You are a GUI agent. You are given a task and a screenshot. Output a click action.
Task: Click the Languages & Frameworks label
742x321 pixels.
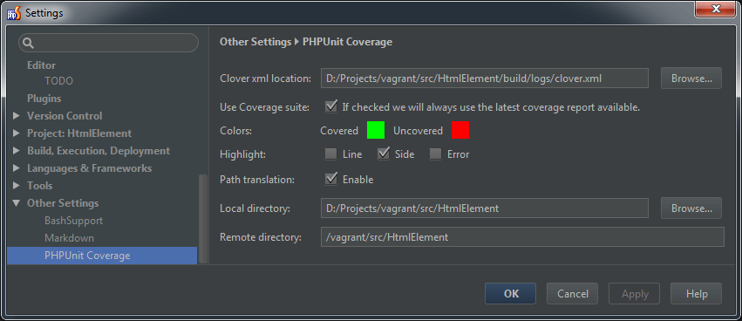90,168
